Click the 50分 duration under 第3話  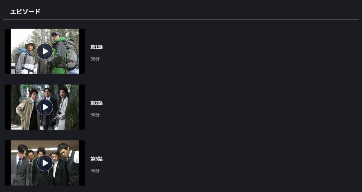[95, 171]
